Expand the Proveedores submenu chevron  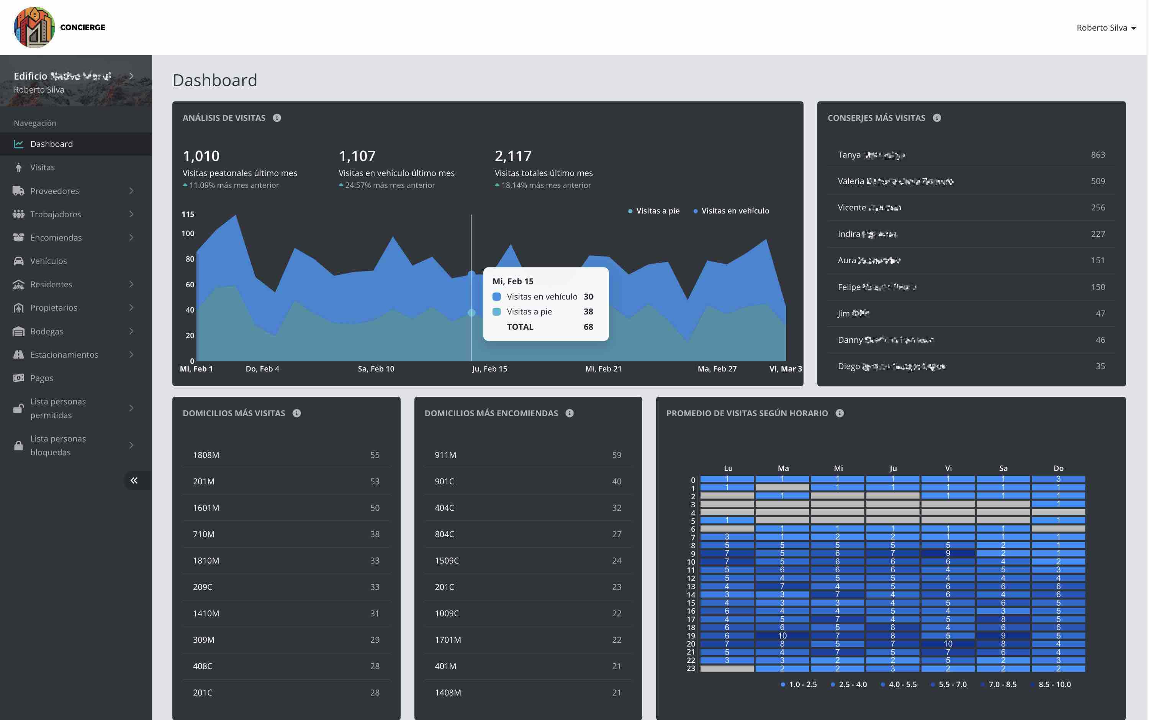coord(132,191)
